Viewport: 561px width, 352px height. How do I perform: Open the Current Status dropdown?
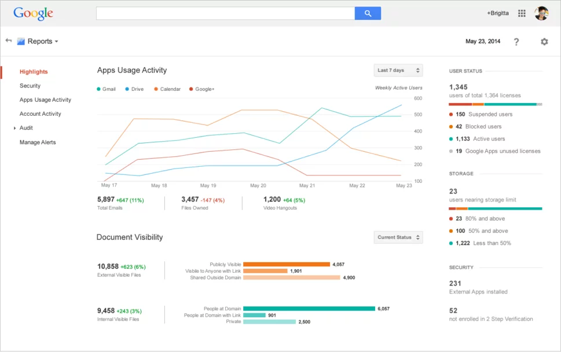click(398, 237)
